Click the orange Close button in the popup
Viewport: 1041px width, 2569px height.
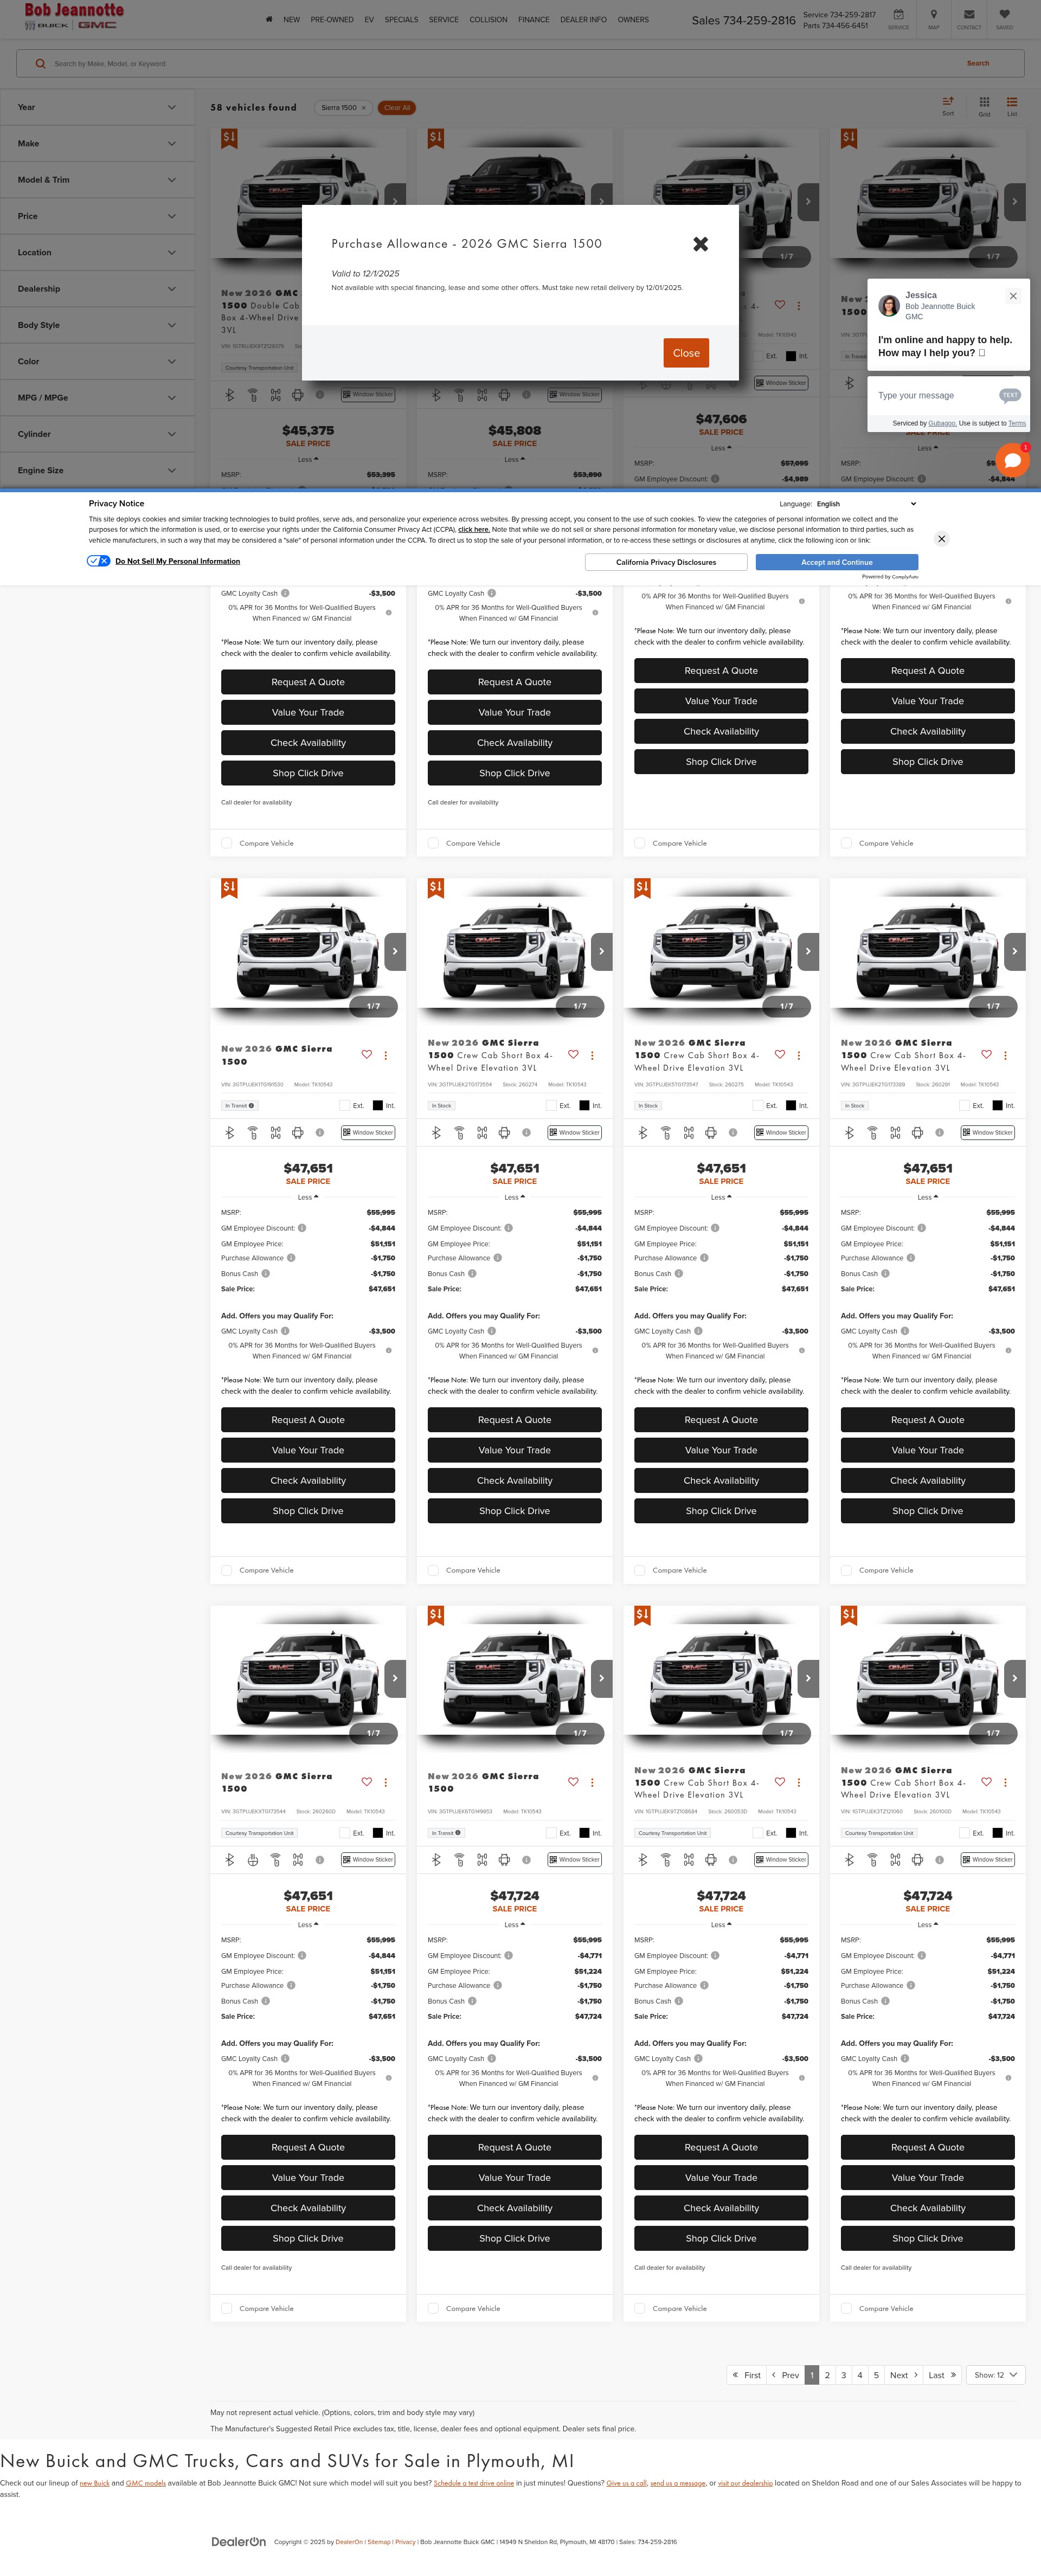[686, 353]
